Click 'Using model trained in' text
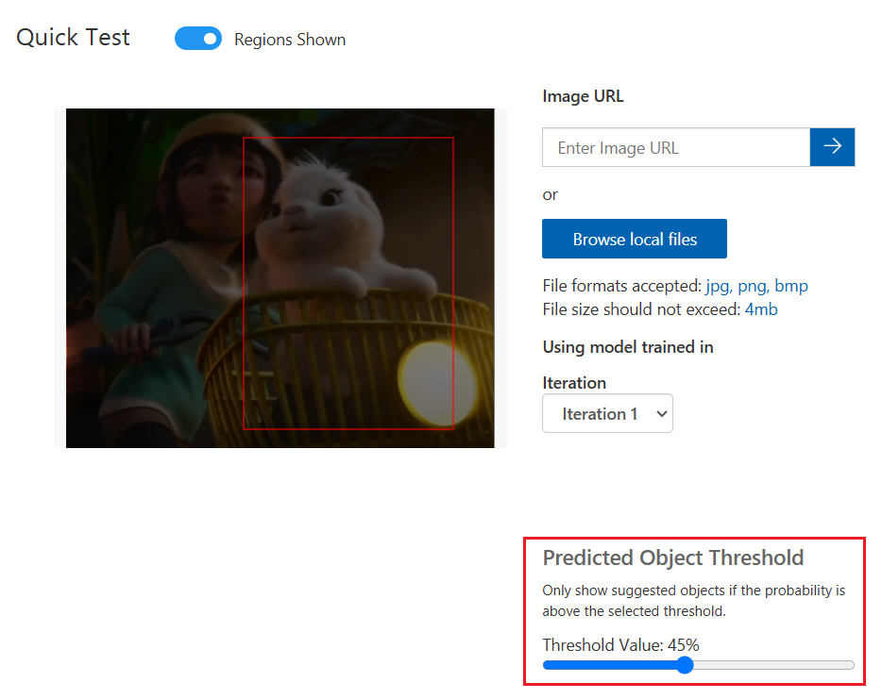This screenshot has height=699, width=882. point(628,347)
